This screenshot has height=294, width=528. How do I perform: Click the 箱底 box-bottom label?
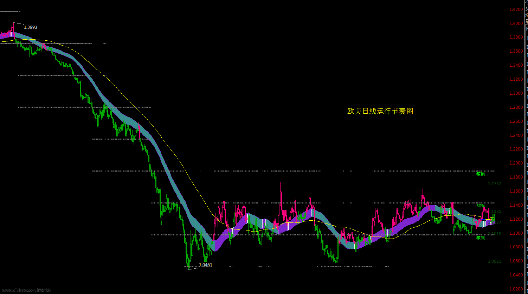tap(481, 238)
